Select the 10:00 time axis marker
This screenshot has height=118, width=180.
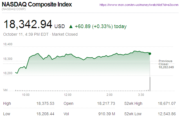26,95
